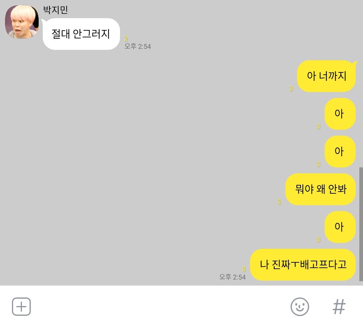Image resolution: width=363 pixels, height=328 pixels.
Task: Tap the hashtag search icon
Action: pos(339,307)
